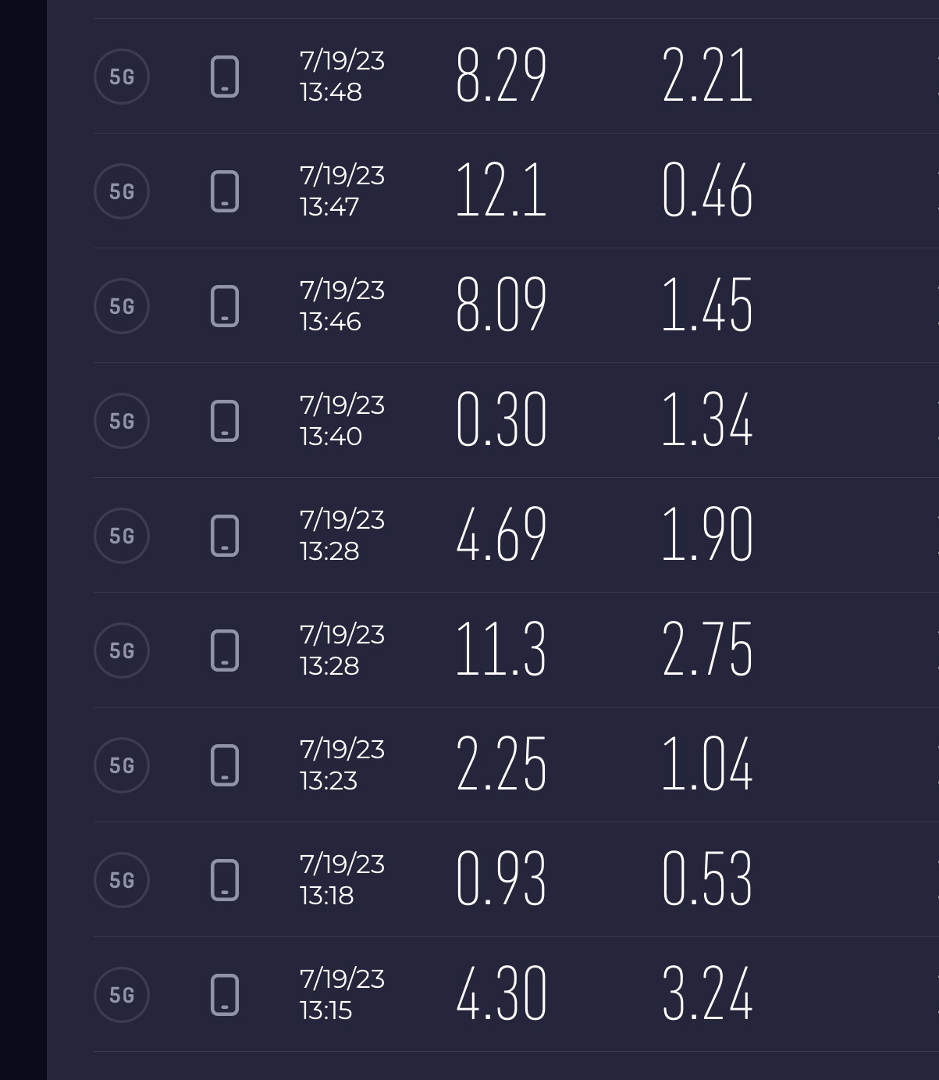Click the 3.24 upload speed value

707,995
